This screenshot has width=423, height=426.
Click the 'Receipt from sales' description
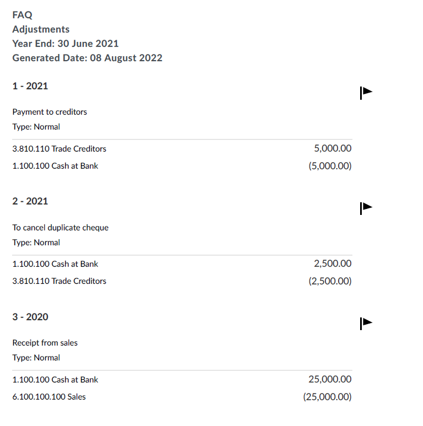pyautogui.click(x=45, y=343)
